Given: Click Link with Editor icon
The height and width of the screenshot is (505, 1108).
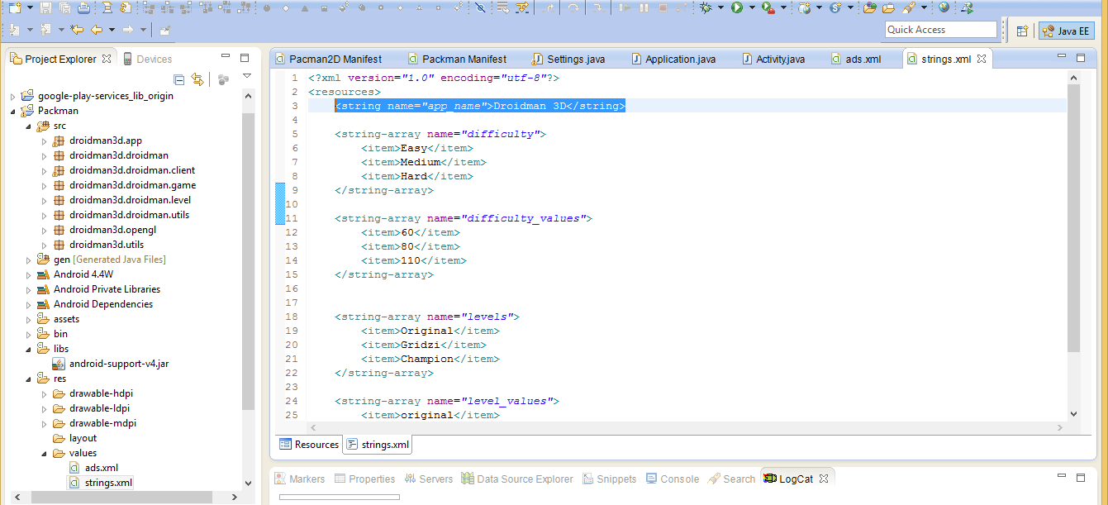Looking at the screenshot, I should (x=197, y=79).
